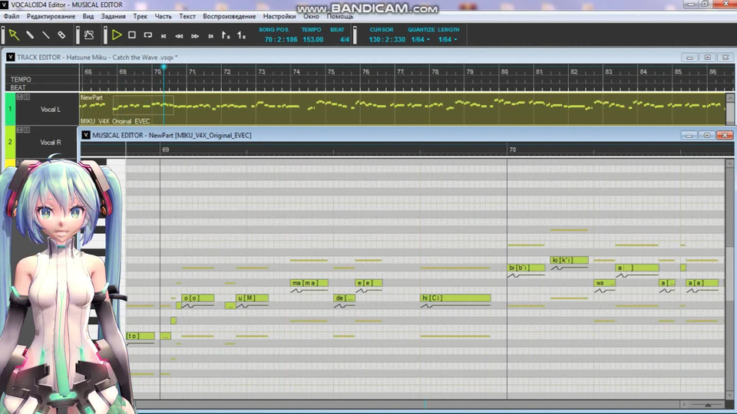This screenshot has height=414, width=737.
Task: Select the note 'ma [m a]'
Action: [x=309, y=283]
